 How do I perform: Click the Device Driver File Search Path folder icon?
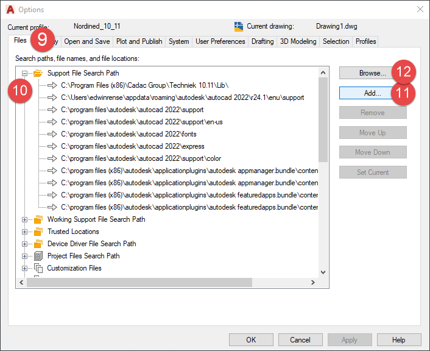tap(38, 244)
